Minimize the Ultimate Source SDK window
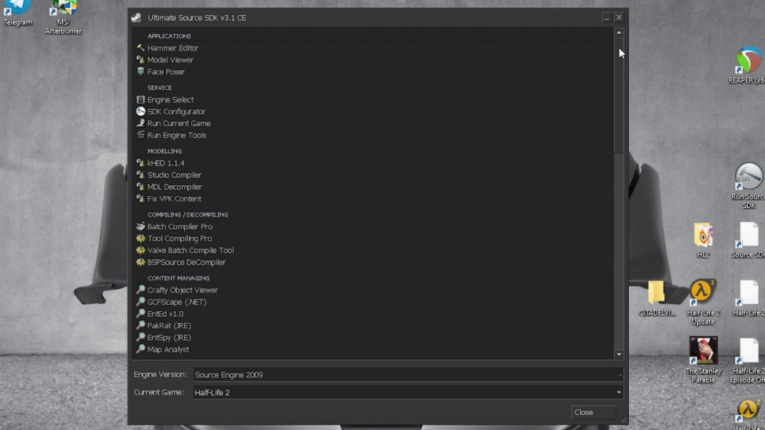765x430 pixels. point(607,17)
